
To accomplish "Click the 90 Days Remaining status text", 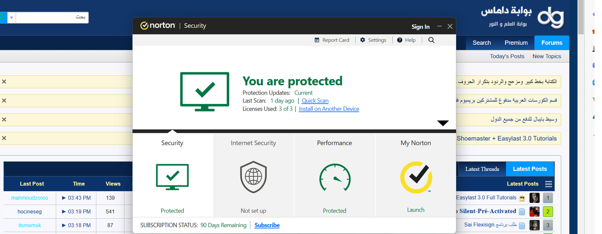I will tap(223, 226).
